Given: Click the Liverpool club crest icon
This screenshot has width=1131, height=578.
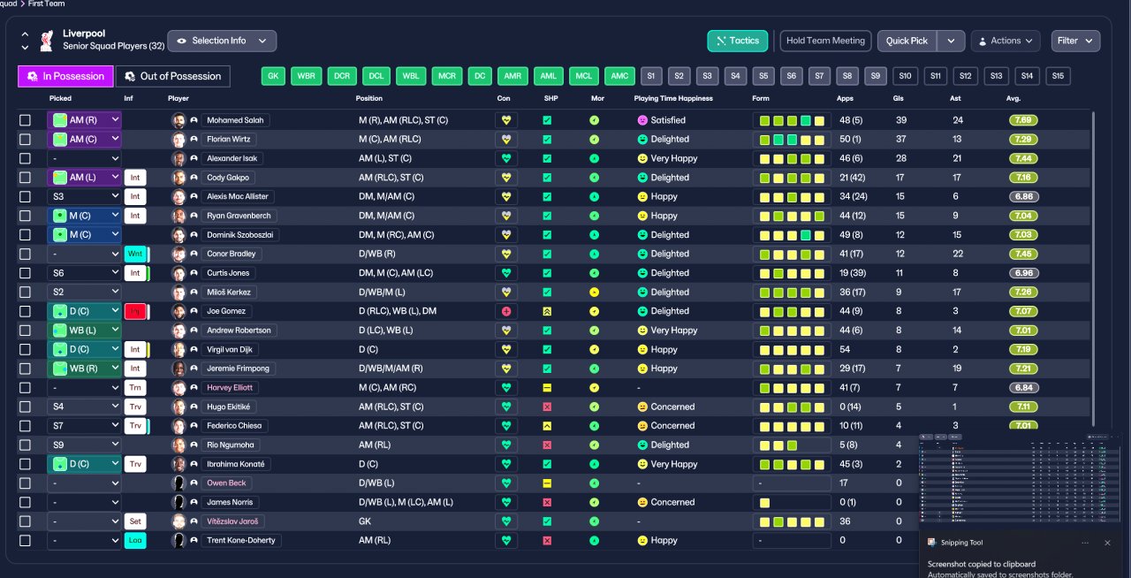Looking at the screenshot, I should pyautogui.click(x=47, y=41).
